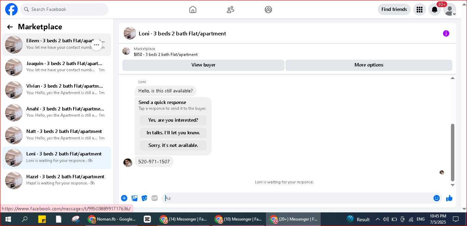Open the emoji picker
The height and width of the screenshot is (226, 467).
[x=437, y=198]
